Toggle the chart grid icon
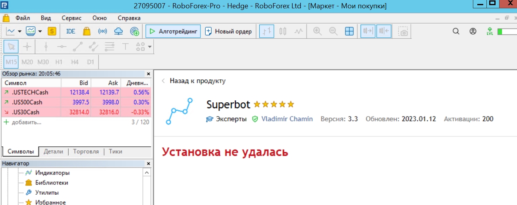The height and width of the screenshot is (205, 517). (x=349, y=31)
